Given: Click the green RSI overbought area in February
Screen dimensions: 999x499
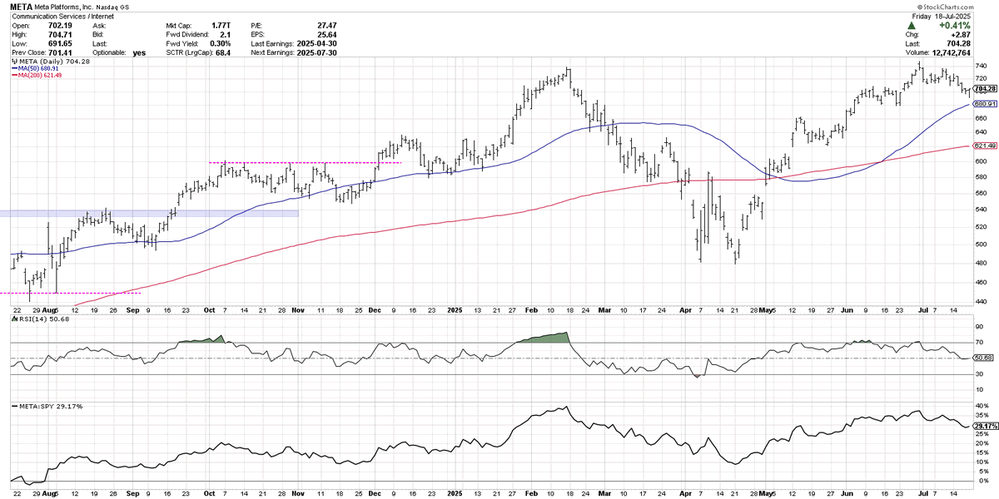Looking at the screenshot, I should point(547,338).
